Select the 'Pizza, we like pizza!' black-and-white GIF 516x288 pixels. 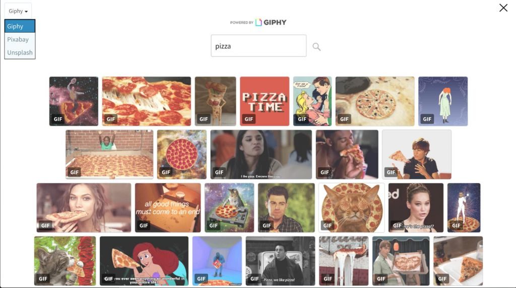point(280,261)
